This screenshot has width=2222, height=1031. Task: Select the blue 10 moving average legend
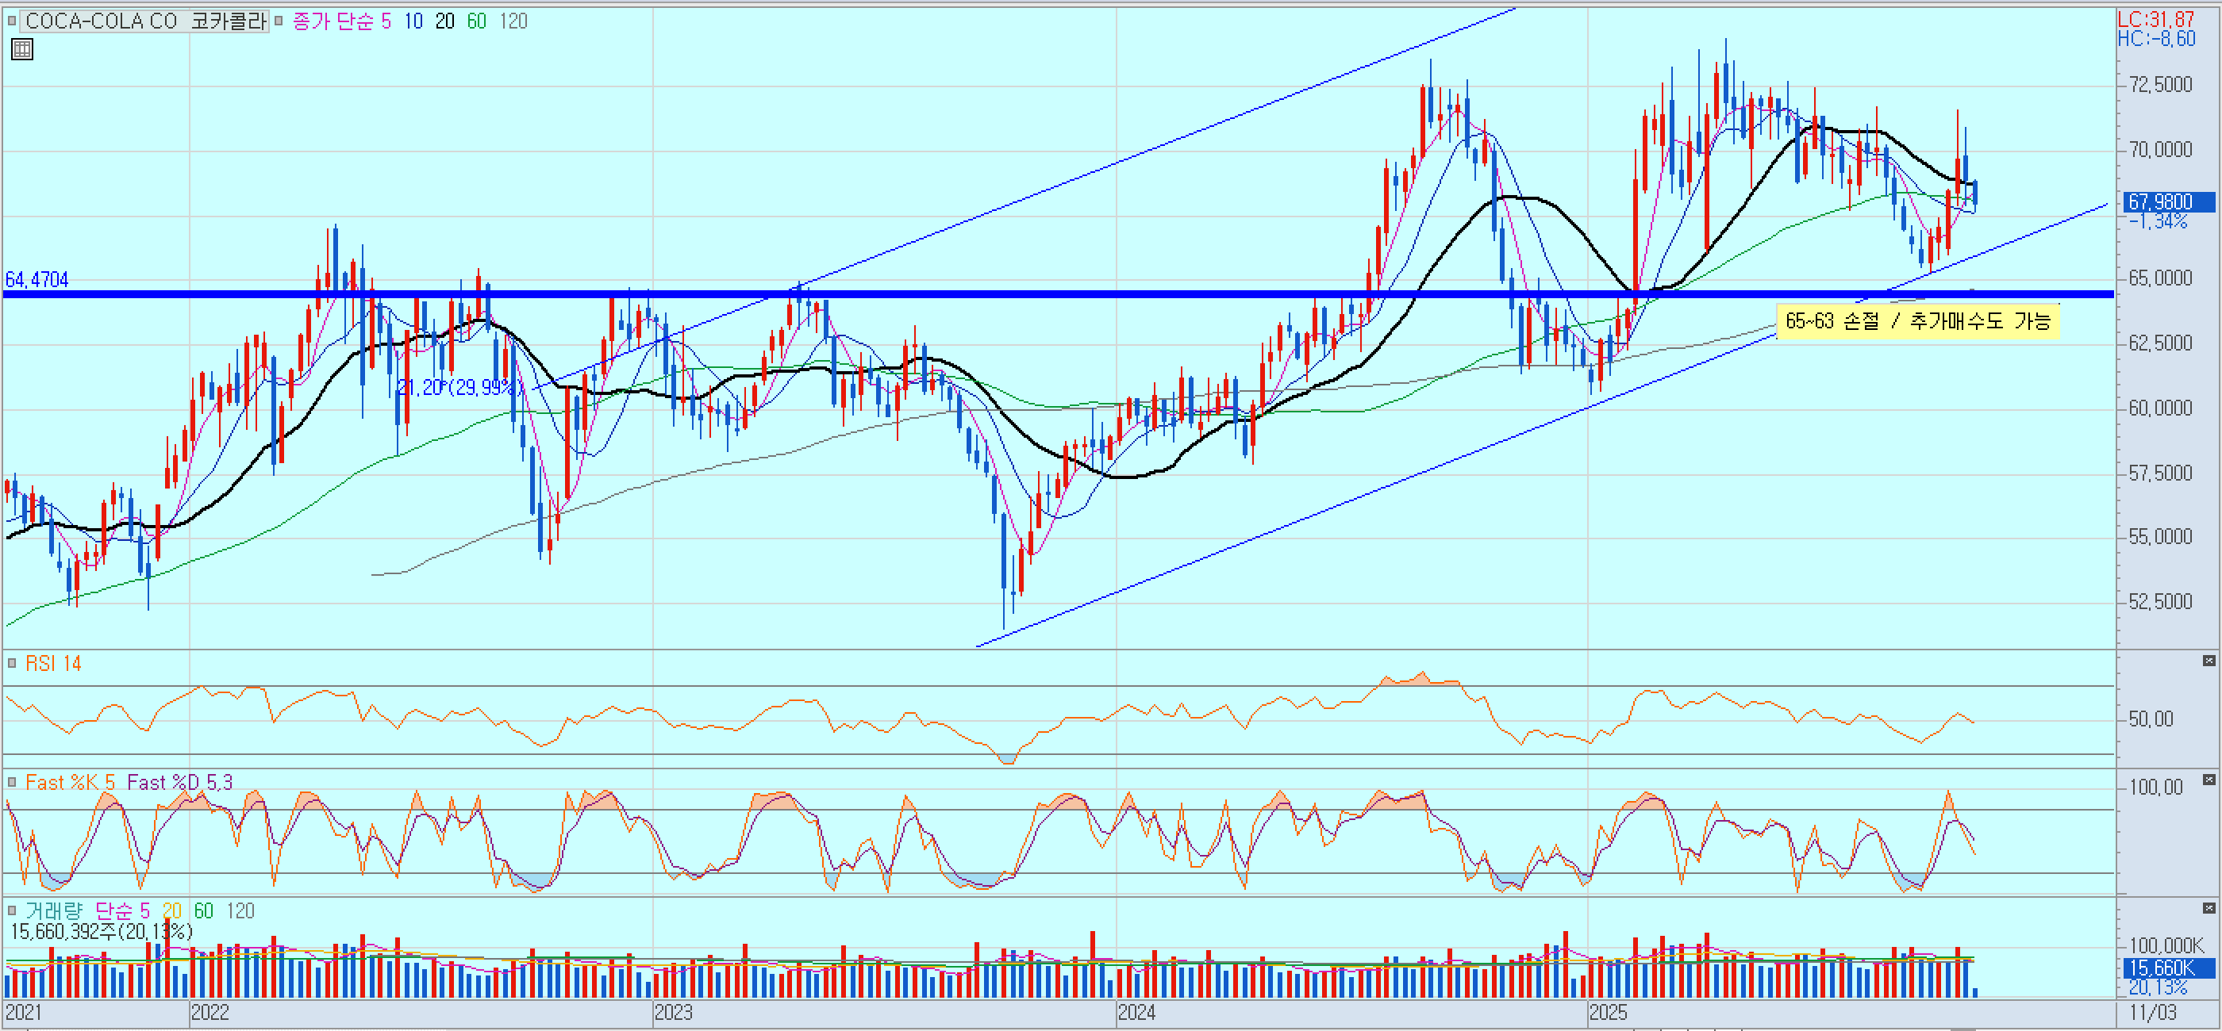click(x=413, y=21)
